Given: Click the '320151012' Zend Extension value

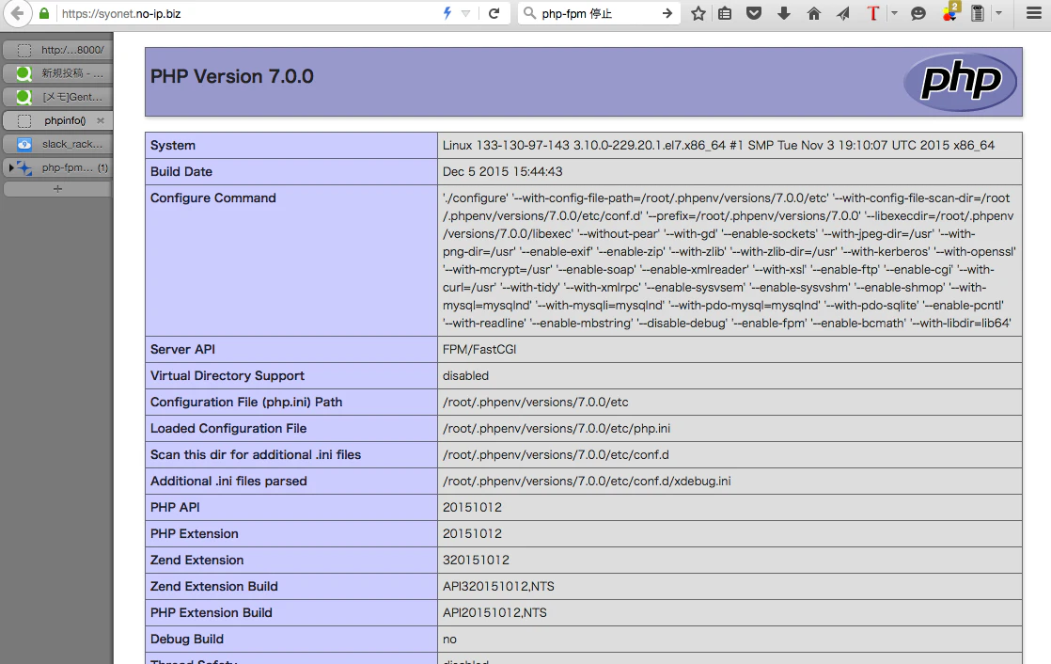Looking at the screenshot, I should tap(476, 560).
